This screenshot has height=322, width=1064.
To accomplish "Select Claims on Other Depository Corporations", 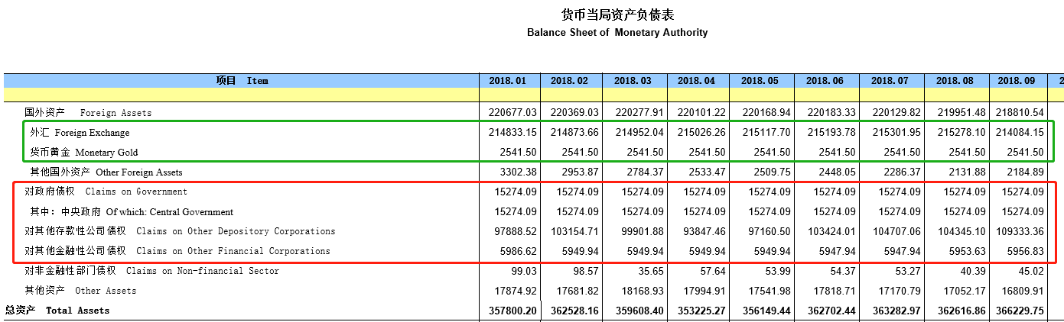I will (180, 231).
